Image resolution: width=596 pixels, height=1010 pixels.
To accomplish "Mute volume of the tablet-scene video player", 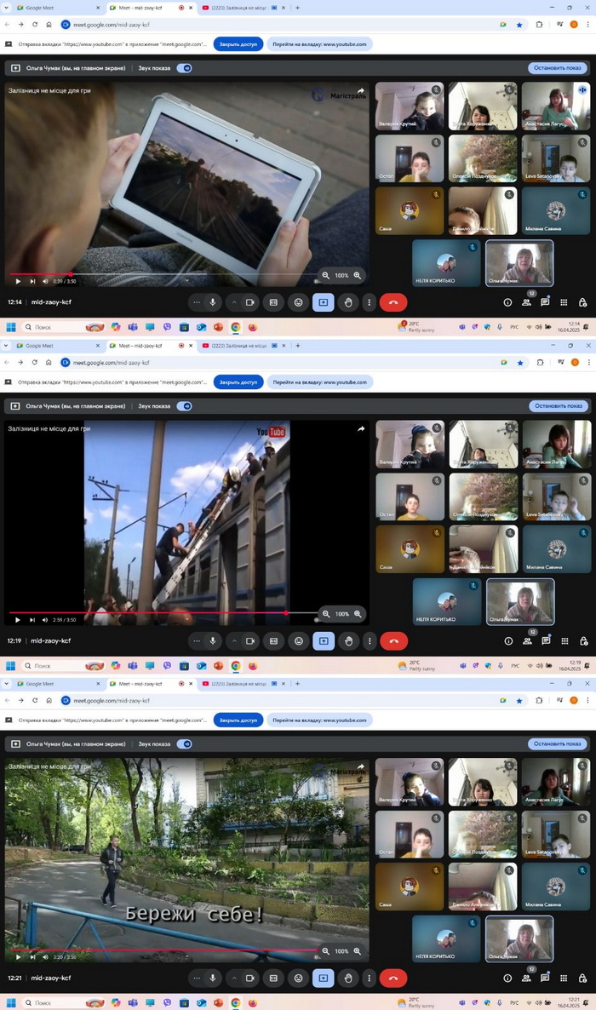I will [45, 282].
